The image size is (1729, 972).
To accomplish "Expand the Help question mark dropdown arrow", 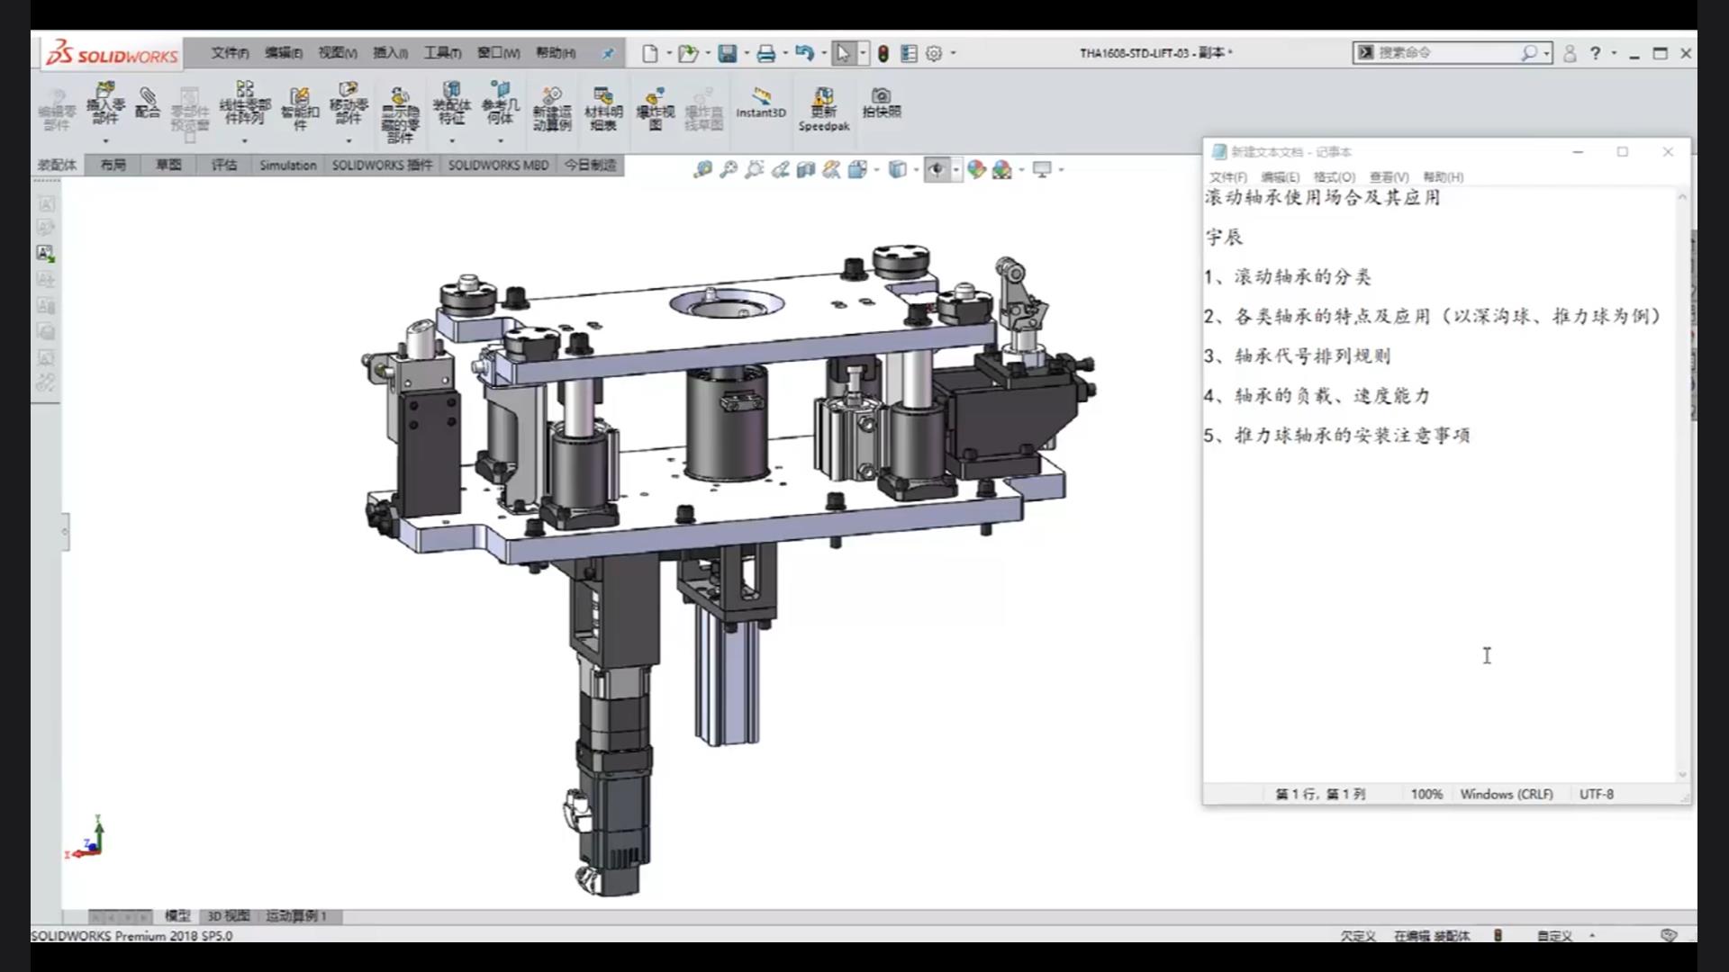I will (1614, 53).
